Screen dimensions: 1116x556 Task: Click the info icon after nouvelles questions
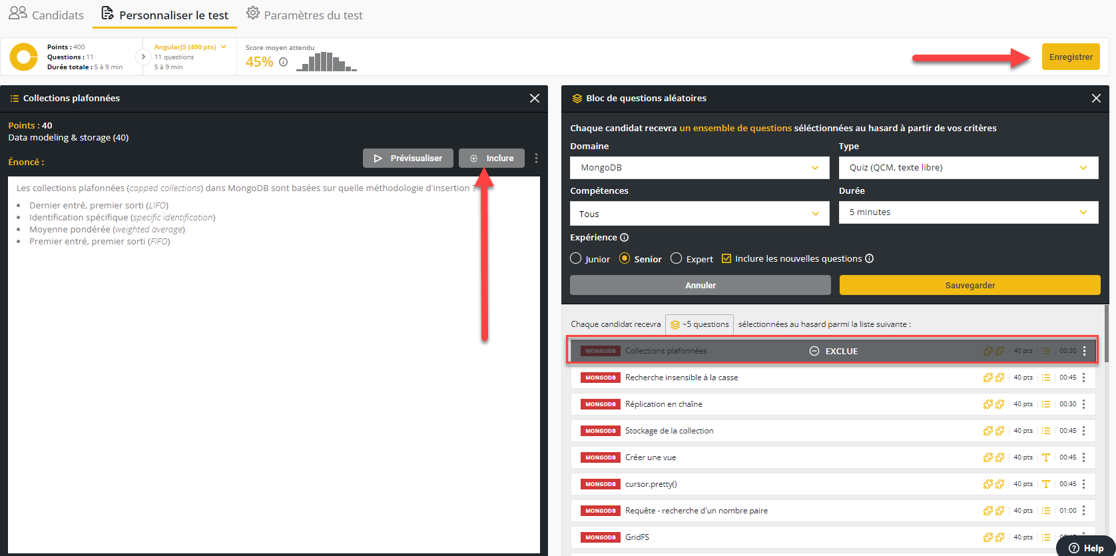pos(869,258)
